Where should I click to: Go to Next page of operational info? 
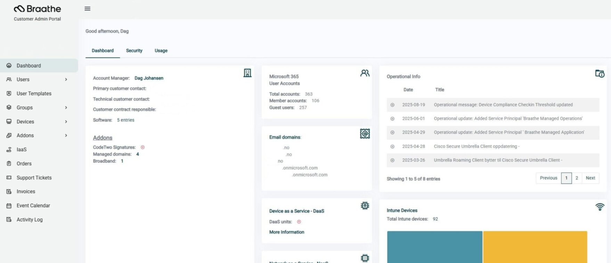(590, 178)
